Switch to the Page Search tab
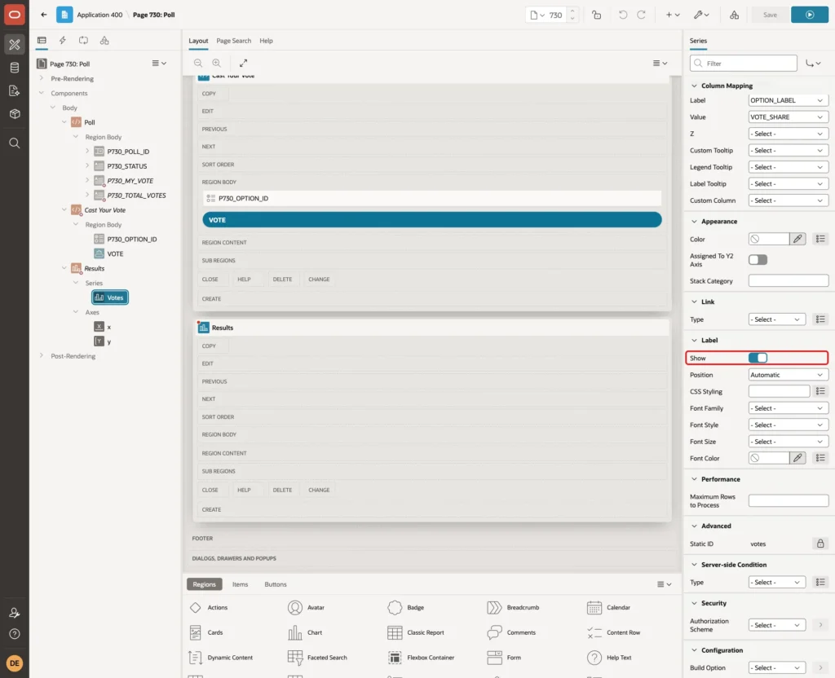 click(233, 41)
